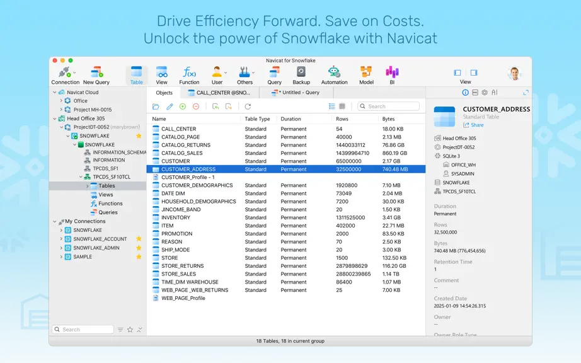The height and width of the screenshot is (363, 581).
Task: Toggle the right sidebar pane view
Action: tap(474, 72)
